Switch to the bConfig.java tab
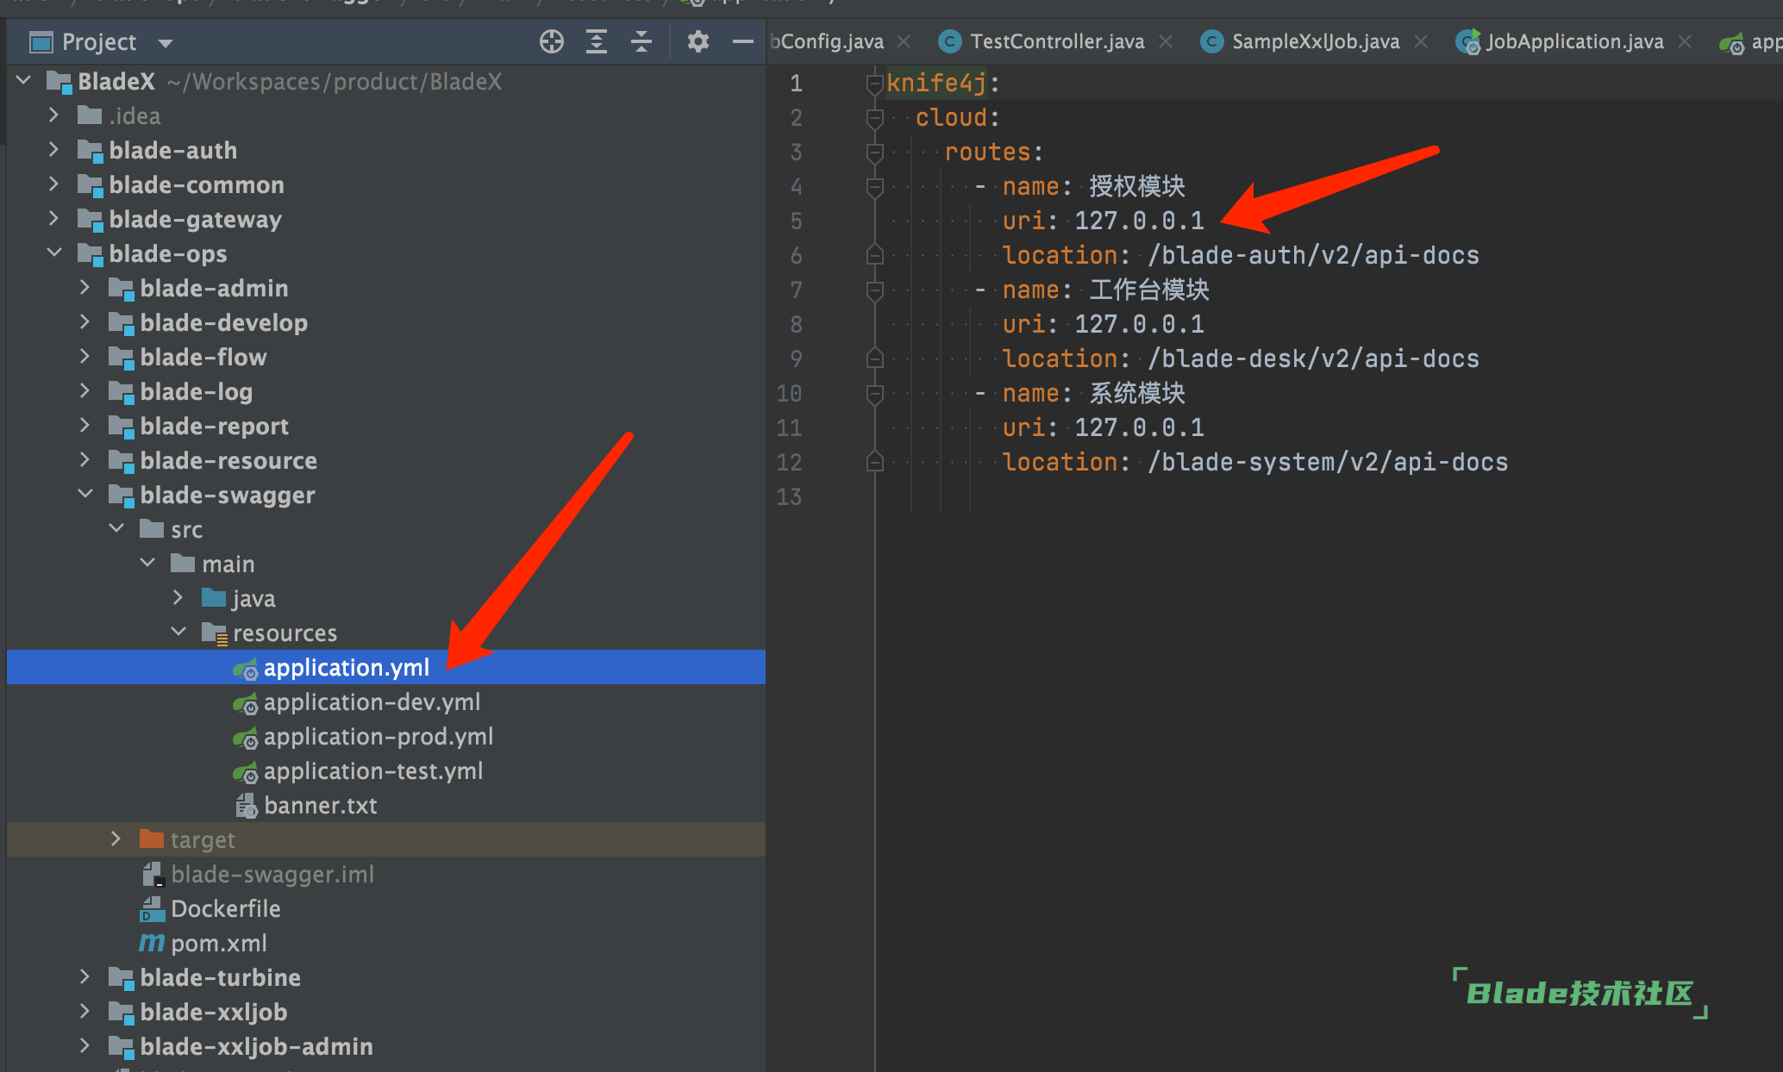Viewport: 1783px width, 1072px height. (x=827, y=41)
